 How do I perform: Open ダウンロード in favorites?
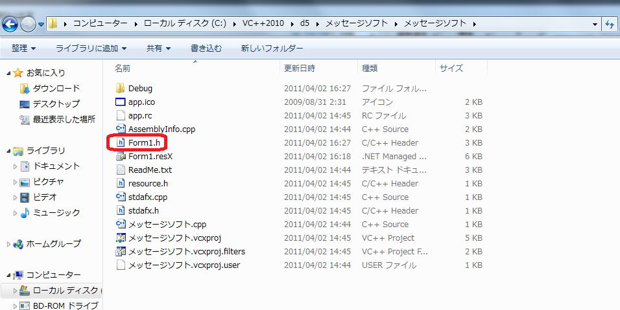56,88
